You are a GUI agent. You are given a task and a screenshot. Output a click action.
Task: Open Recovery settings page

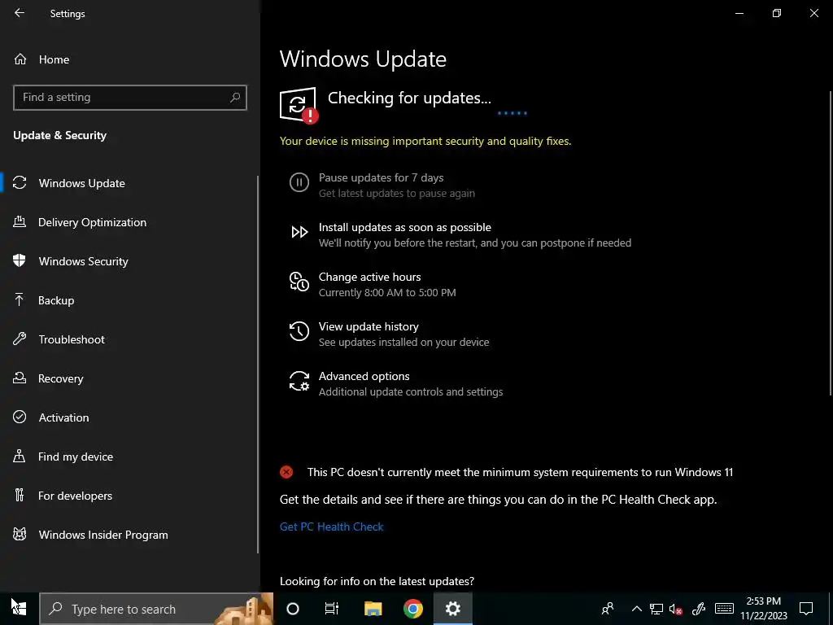coord(130,378)
